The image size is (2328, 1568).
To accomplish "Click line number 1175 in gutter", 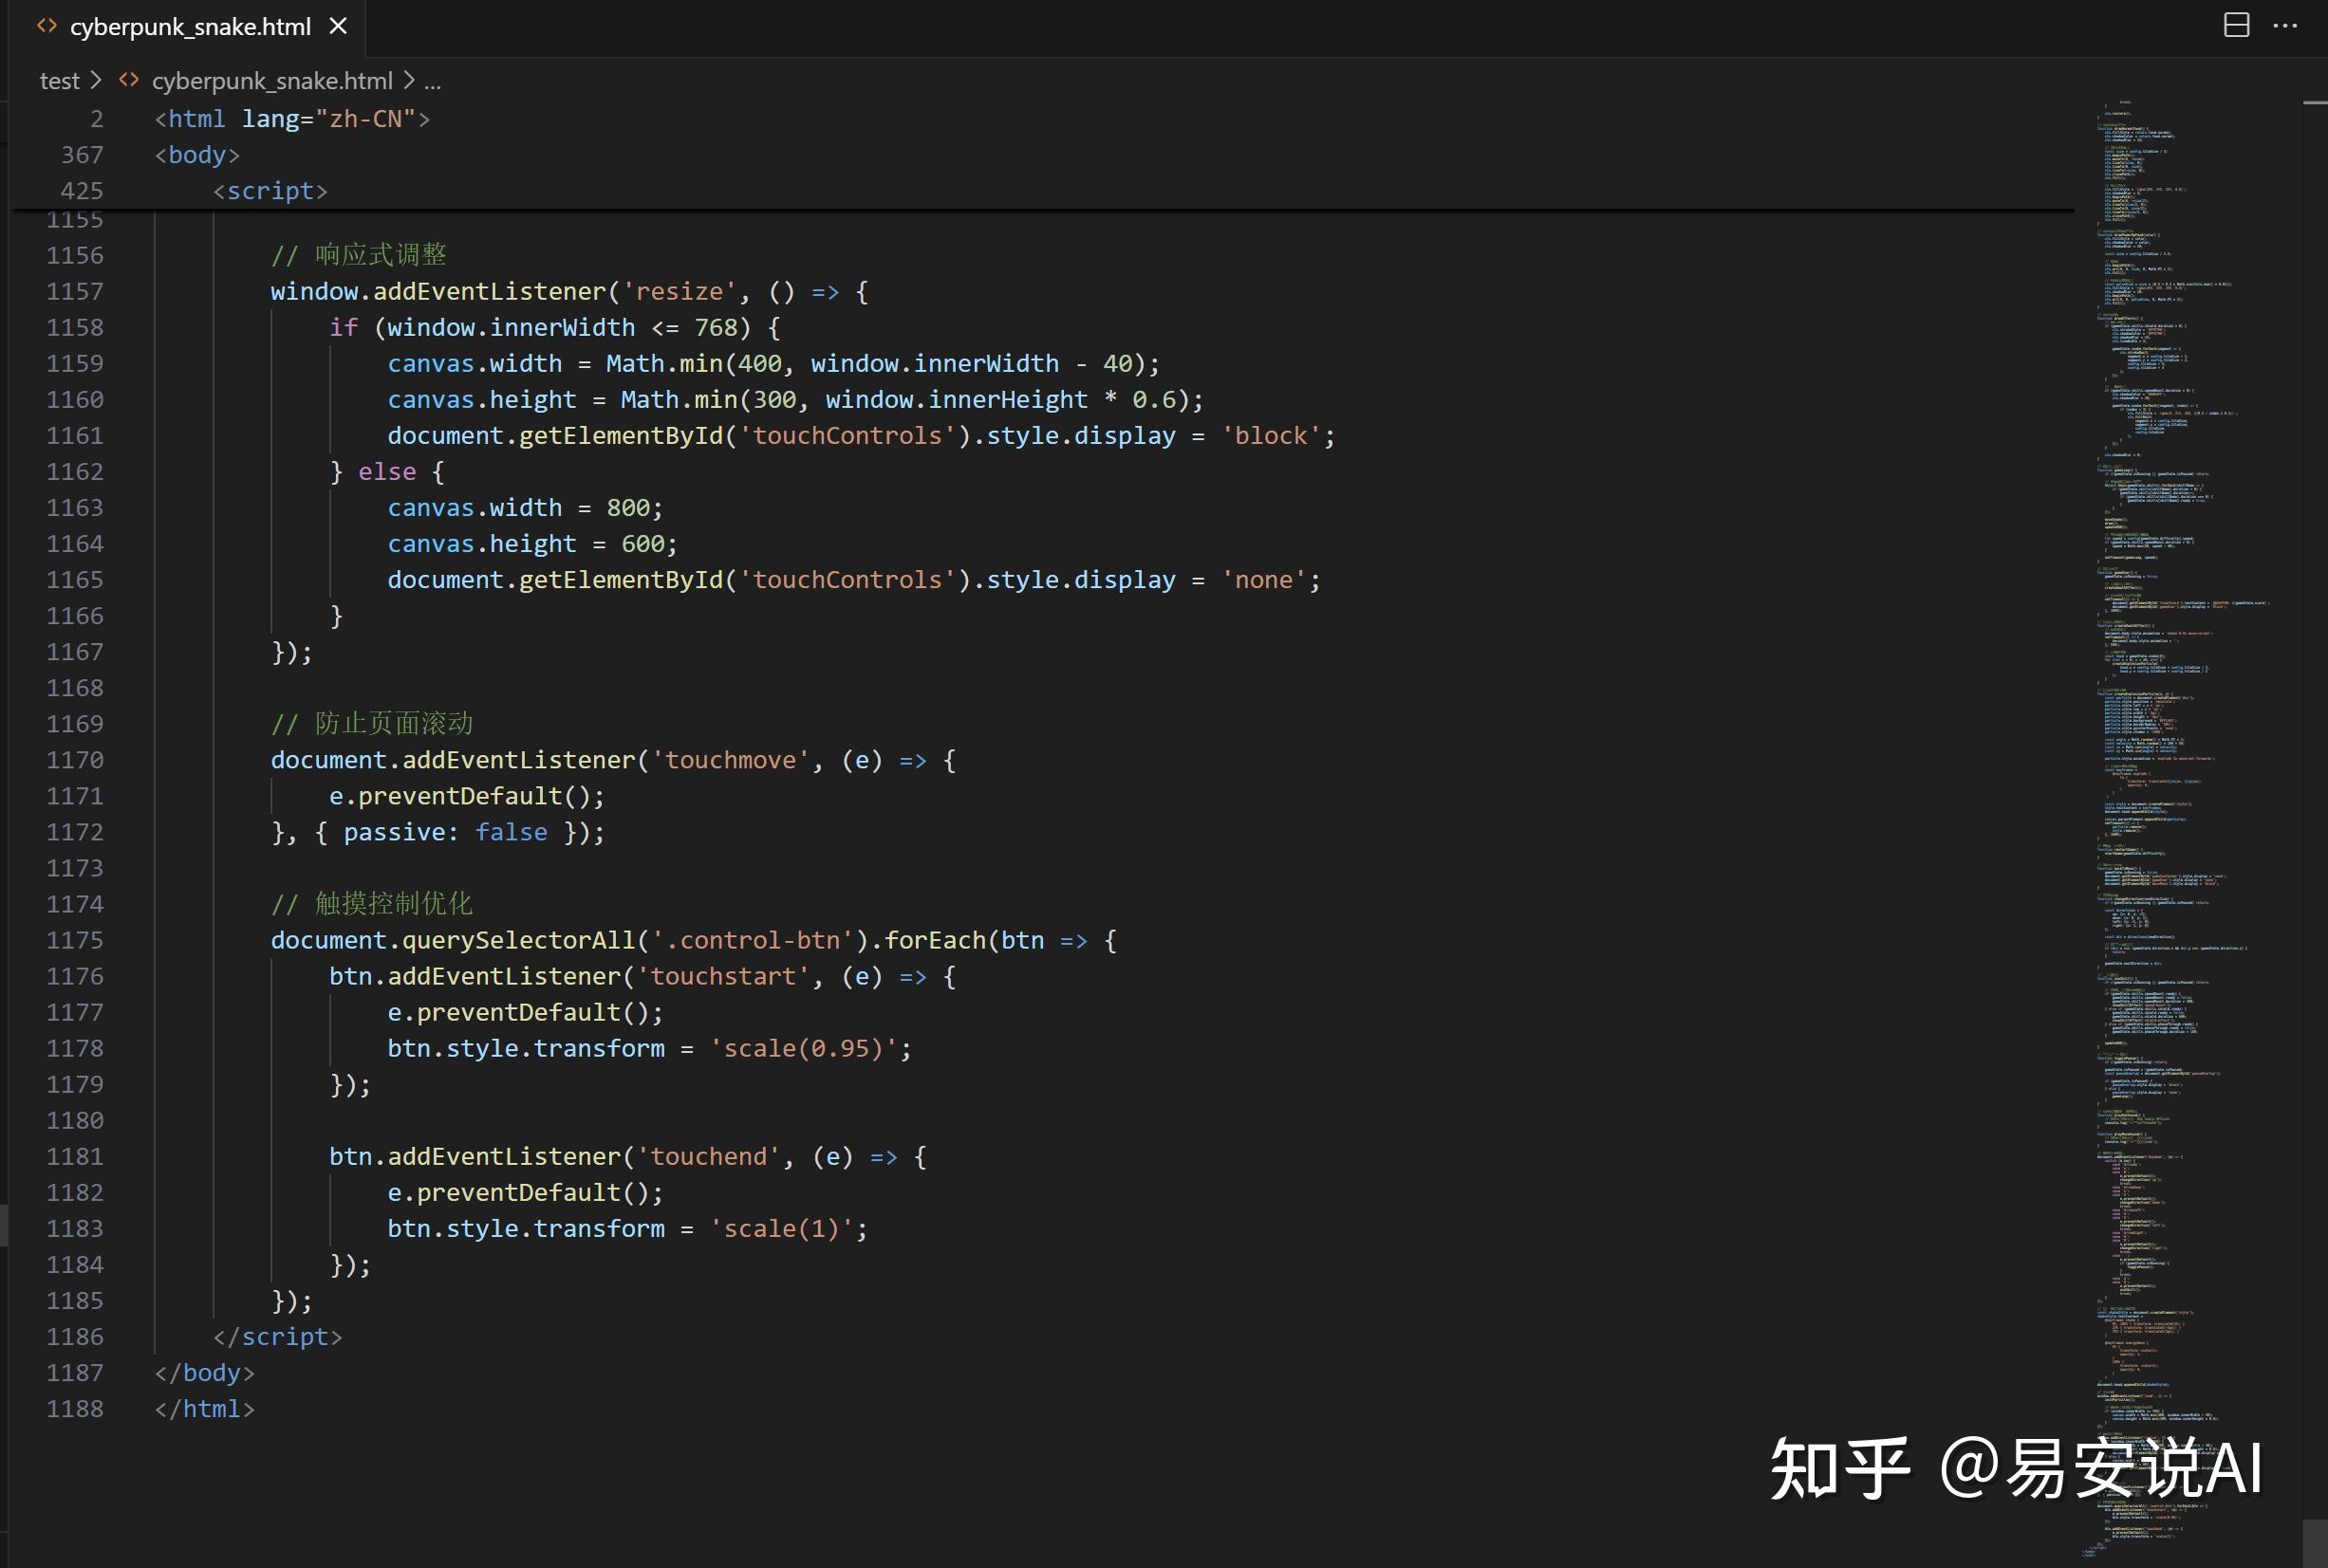I will [75, 940].
